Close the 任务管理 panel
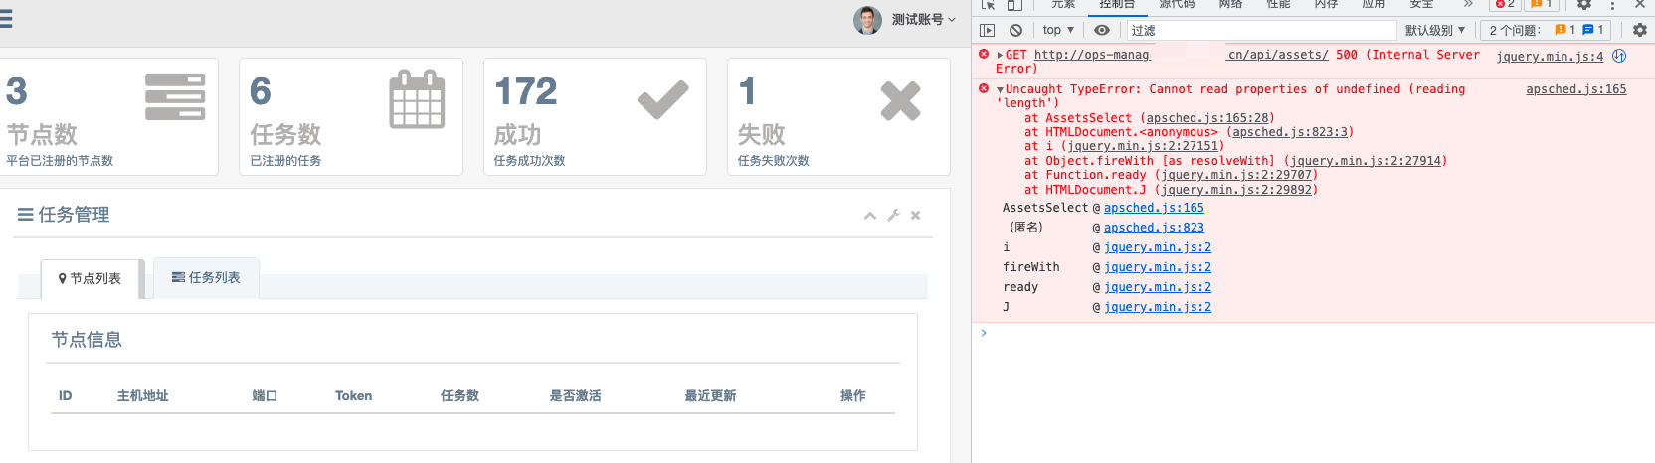 tap(916, 216)
